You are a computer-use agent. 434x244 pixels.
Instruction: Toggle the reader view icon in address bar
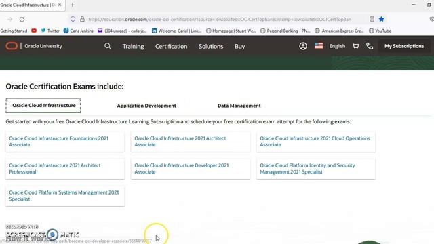372,19
